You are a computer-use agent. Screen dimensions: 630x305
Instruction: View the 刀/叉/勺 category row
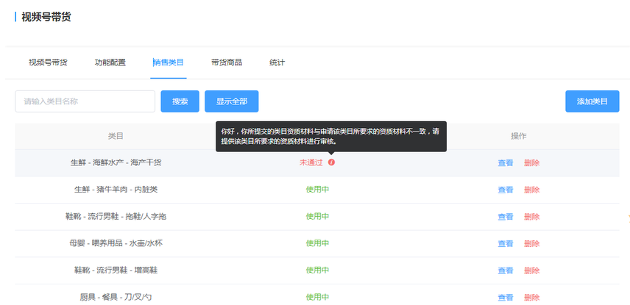coord(506,298)
